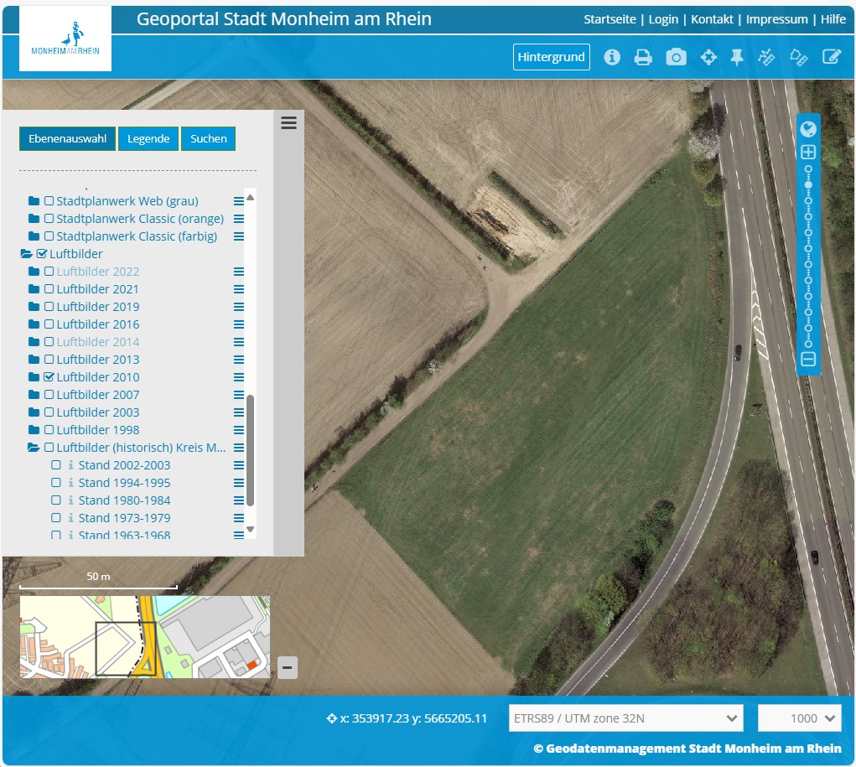This screenshot has width=856, height=767.
Task: Collapse the Luftbilder folder
Action: pyautogui.click(x=26, y=254)
